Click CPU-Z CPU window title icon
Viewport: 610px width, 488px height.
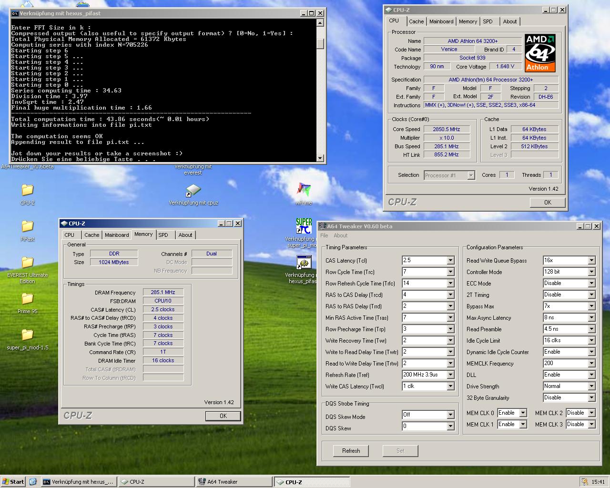click(x=388, y=10)
